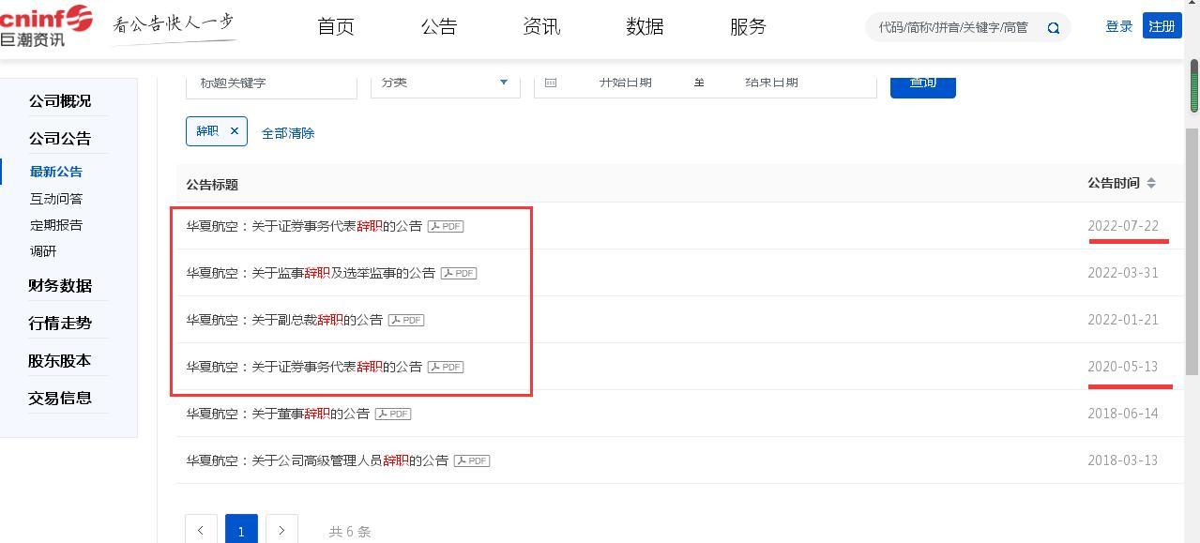The height and width of the screenshot is (543, 1200).
Task: Click the date 2022-03-31 cell
Action: [1122, 273]
